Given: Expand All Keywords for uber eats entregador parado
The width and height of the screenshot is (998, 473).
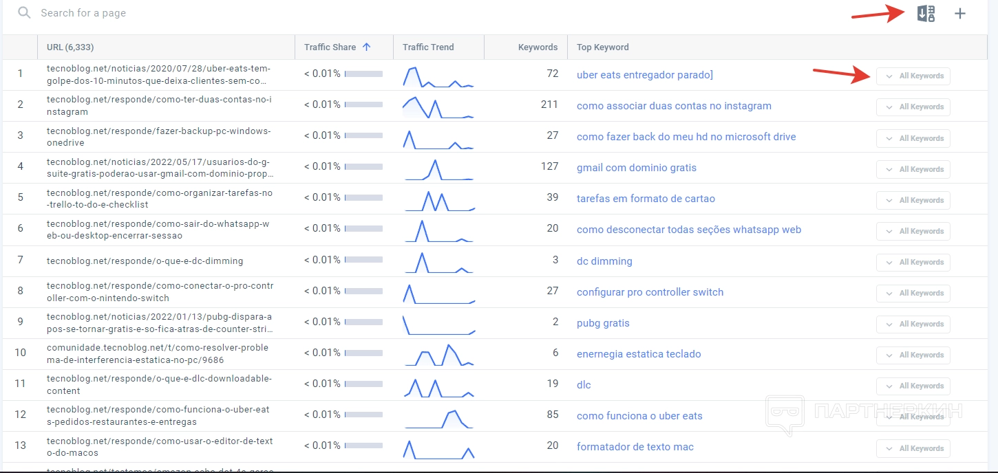Looking at the screenshot, I should pos(913,76).
